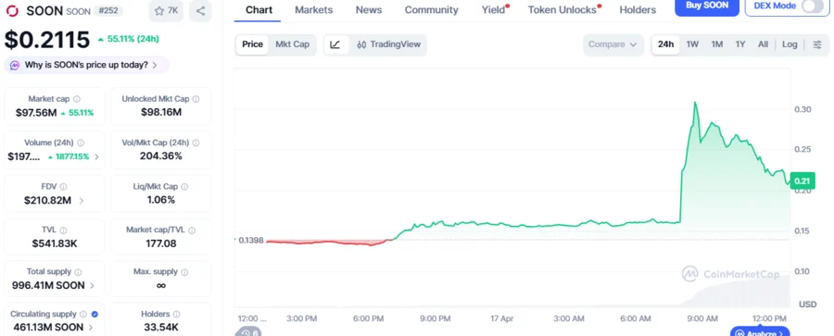Select 1M time range
834x336 pixels.
717,44
